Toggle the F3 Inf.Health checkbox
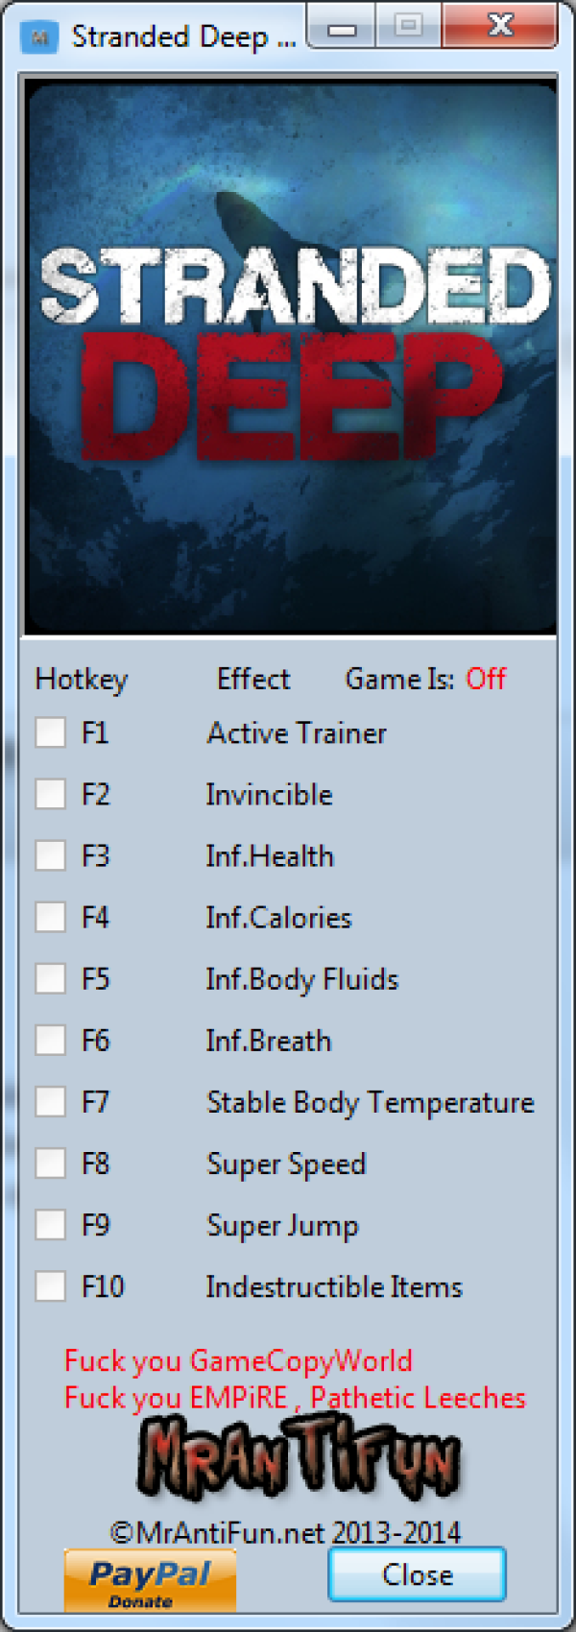 tap(50, 855)
